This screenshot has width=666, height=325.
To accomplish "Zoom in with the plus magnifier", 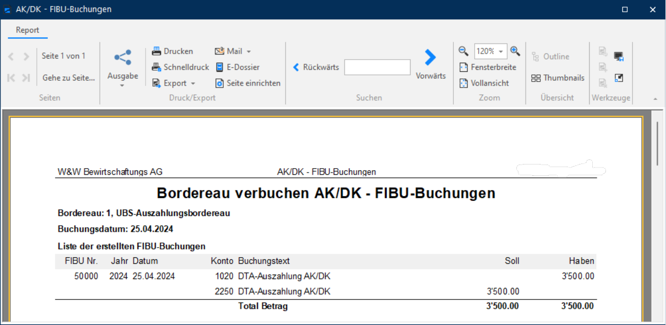I will coord(515,51).
